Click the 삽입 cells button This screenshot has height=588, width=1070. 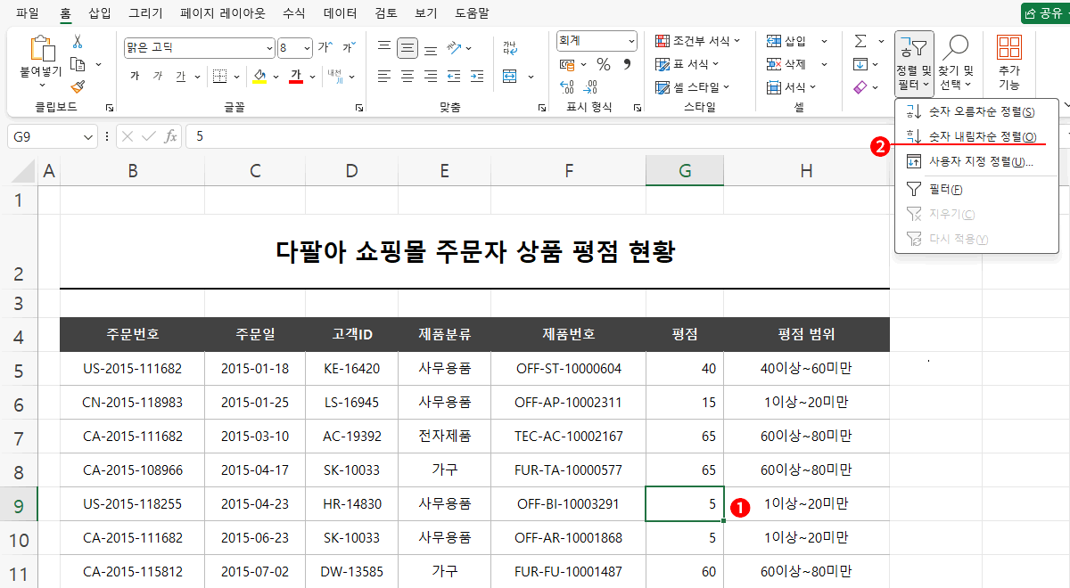[786, 41]
